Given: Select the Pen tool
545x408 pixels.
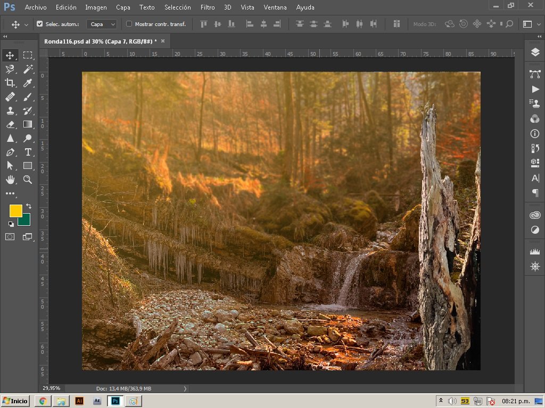Looking at the screenshot, I should [x=10, y=152].
